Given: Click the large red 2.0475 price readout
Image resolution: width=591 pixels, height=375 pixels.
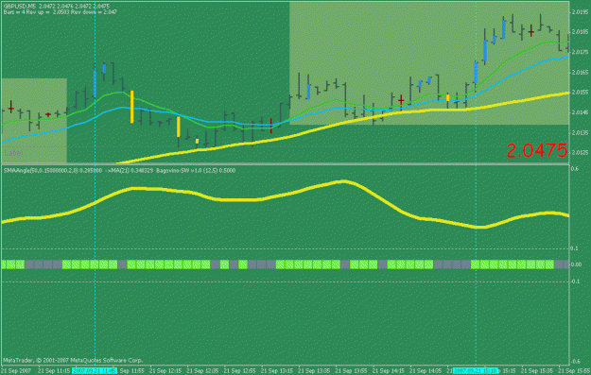Looking at the screenshot, I should 537,150.
